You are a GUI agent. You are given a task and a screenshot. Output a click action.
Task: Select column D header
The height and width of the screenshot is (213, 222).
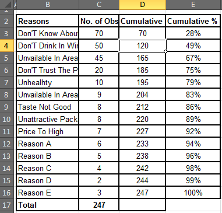point(142,5)
